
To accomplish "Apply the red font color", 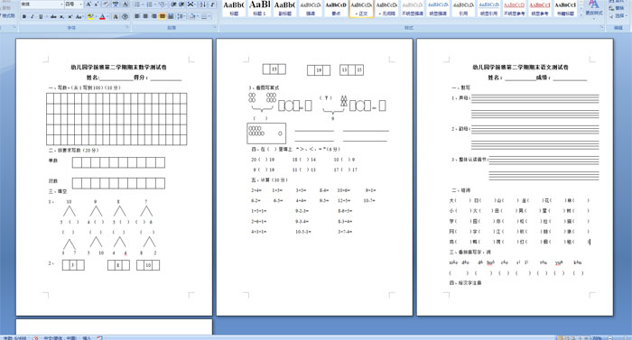I will tap(102, 16).
